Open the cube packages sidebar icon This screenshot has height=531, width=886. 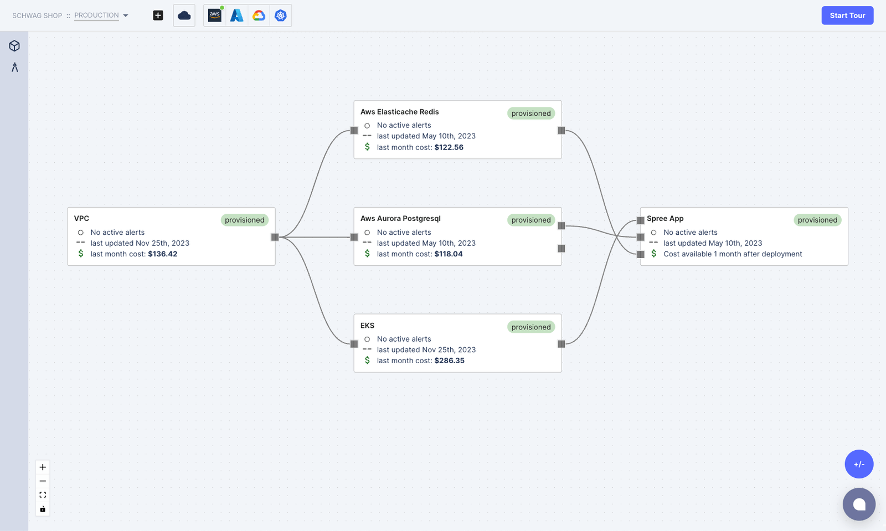pos(14,46)
